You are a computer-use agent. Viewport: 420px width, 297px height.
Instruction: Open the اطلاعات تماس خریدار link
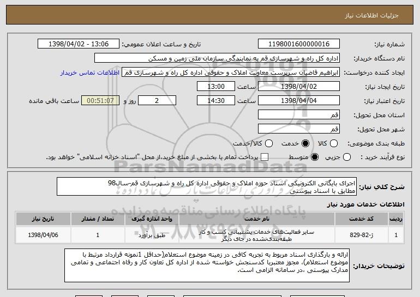click(90, 73)
